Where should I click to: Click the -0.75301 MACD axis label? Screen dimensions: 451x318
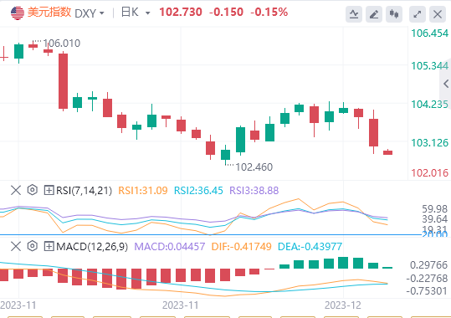click(427, 291)
